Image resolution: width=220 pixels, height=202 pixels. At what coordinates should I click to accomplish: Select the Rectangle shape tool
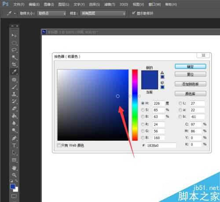(14, 160)
